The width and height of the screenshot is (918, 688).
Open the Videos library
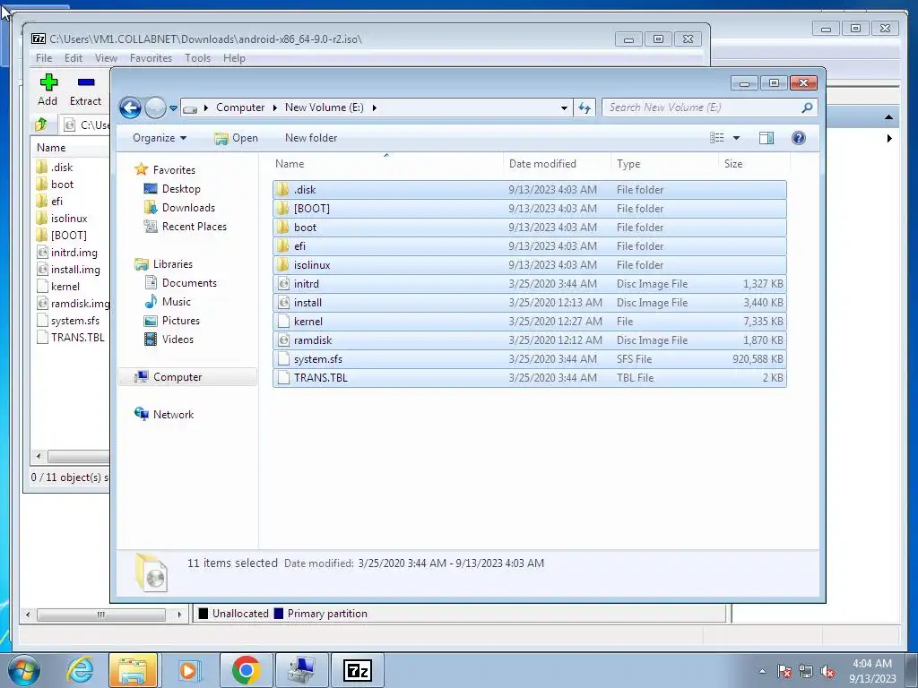pos(178,340)
